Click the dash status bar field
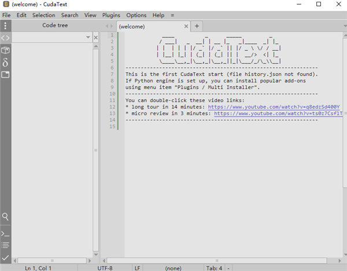This screenshot has height=271, width=347. tap(228, 268)
